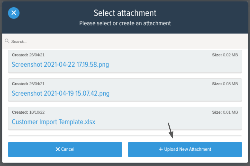Viewport: 250px width, 166px height.
Task: Click the magnifying glass search icon
Action: click(x=7, y=41)
